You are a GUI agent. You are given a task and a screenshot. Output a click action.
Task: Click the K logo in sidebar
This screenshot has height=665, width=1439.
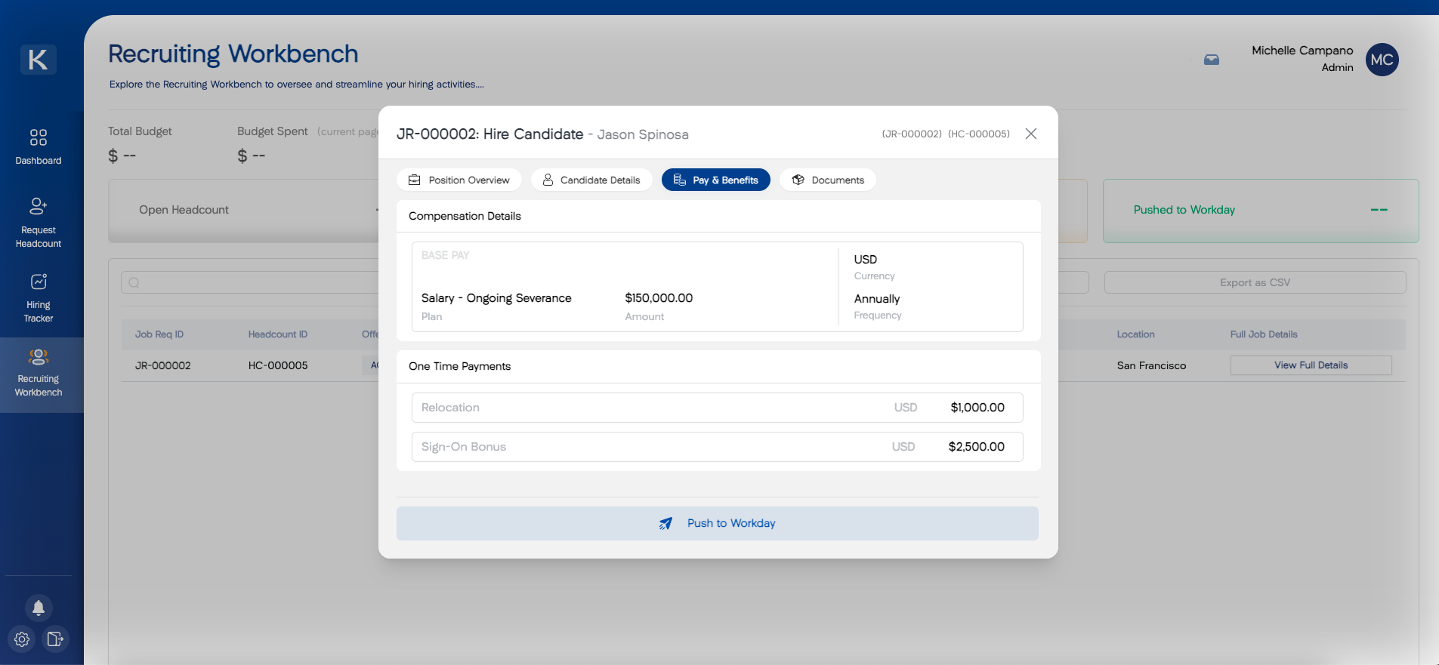[x=39, y=59]
